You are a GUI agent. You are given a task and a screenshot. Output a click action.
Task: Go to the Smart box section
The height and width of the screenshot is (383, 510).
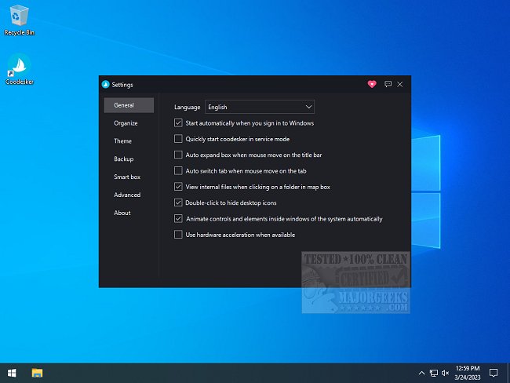(127, 177)
